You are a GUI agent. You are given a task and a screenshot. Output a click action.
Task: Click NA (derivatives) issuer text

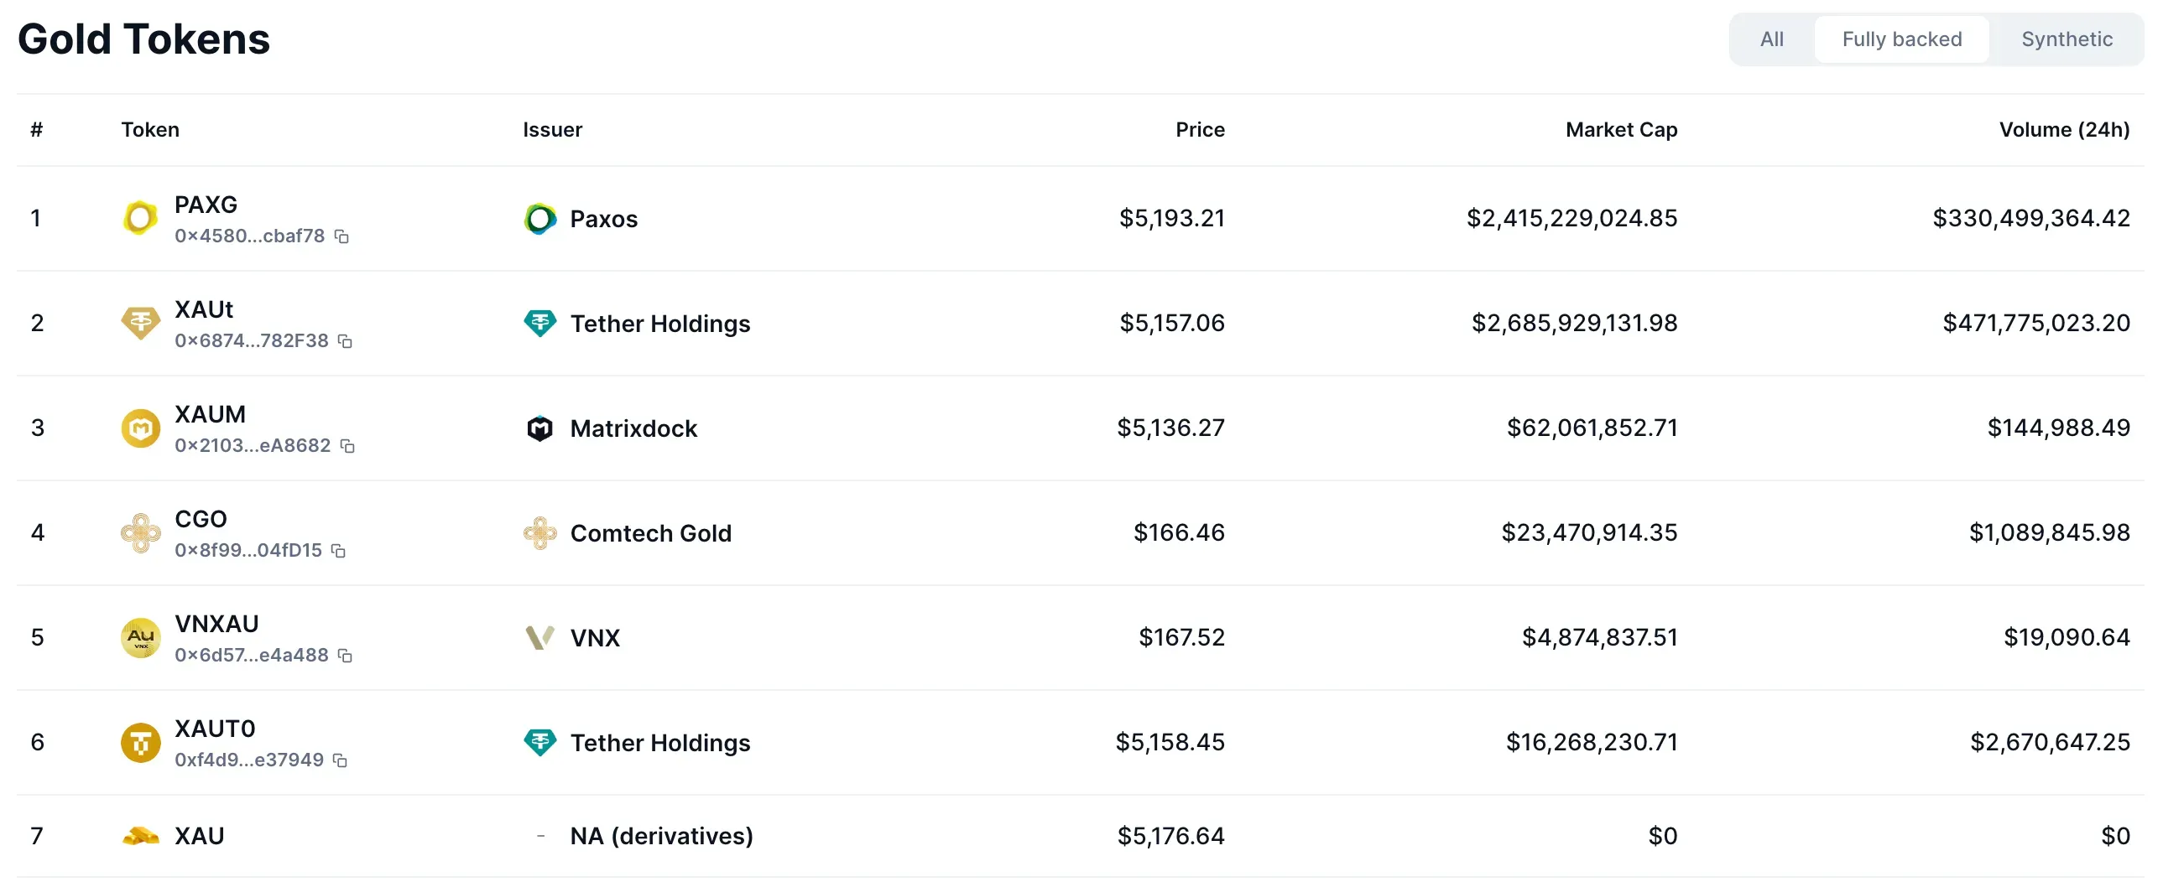tap(662, 837)
